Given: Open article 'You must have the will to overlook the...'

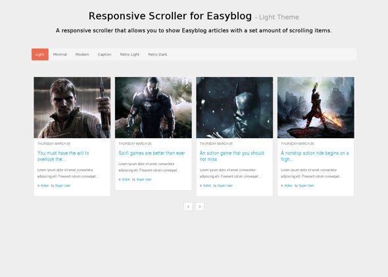Looking at the screenshot, I should pyautogui.click(x=63, y=156).
